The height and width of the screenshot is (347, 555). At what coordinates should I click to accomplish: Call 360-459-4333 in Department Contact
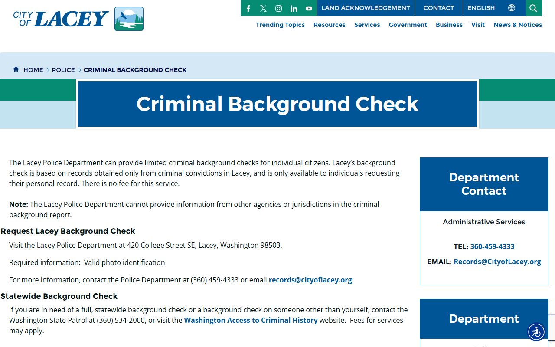pyautogui.click(x=492, y=246)
